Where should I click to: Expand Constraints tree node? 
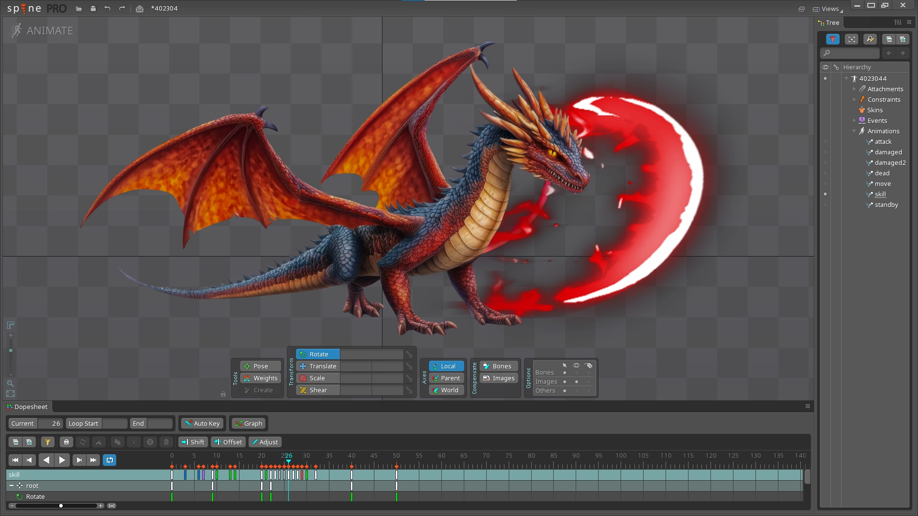pos(854,99)
